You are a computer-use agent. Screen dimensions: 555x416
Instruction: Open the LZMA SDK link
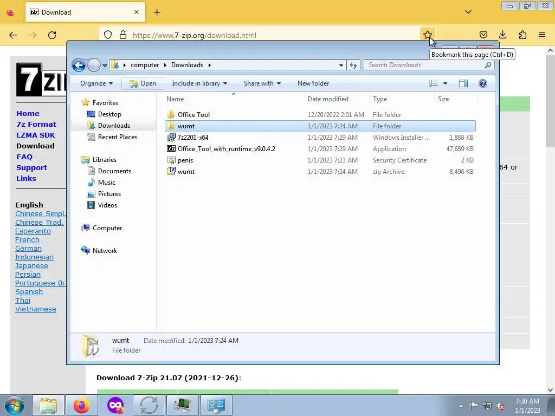coord(35,135)
